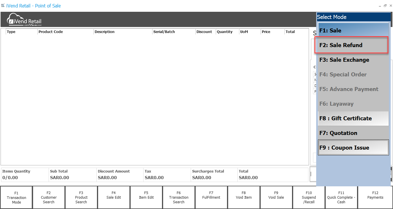Click F10 Suspend/Recall button
This screenshot has height=209, width=393.
[x=309, y=198]
